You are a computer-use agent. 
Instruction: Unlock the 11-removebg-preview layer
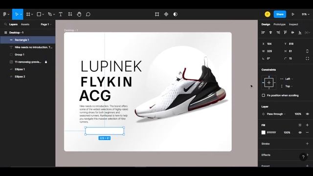[46, 62]
